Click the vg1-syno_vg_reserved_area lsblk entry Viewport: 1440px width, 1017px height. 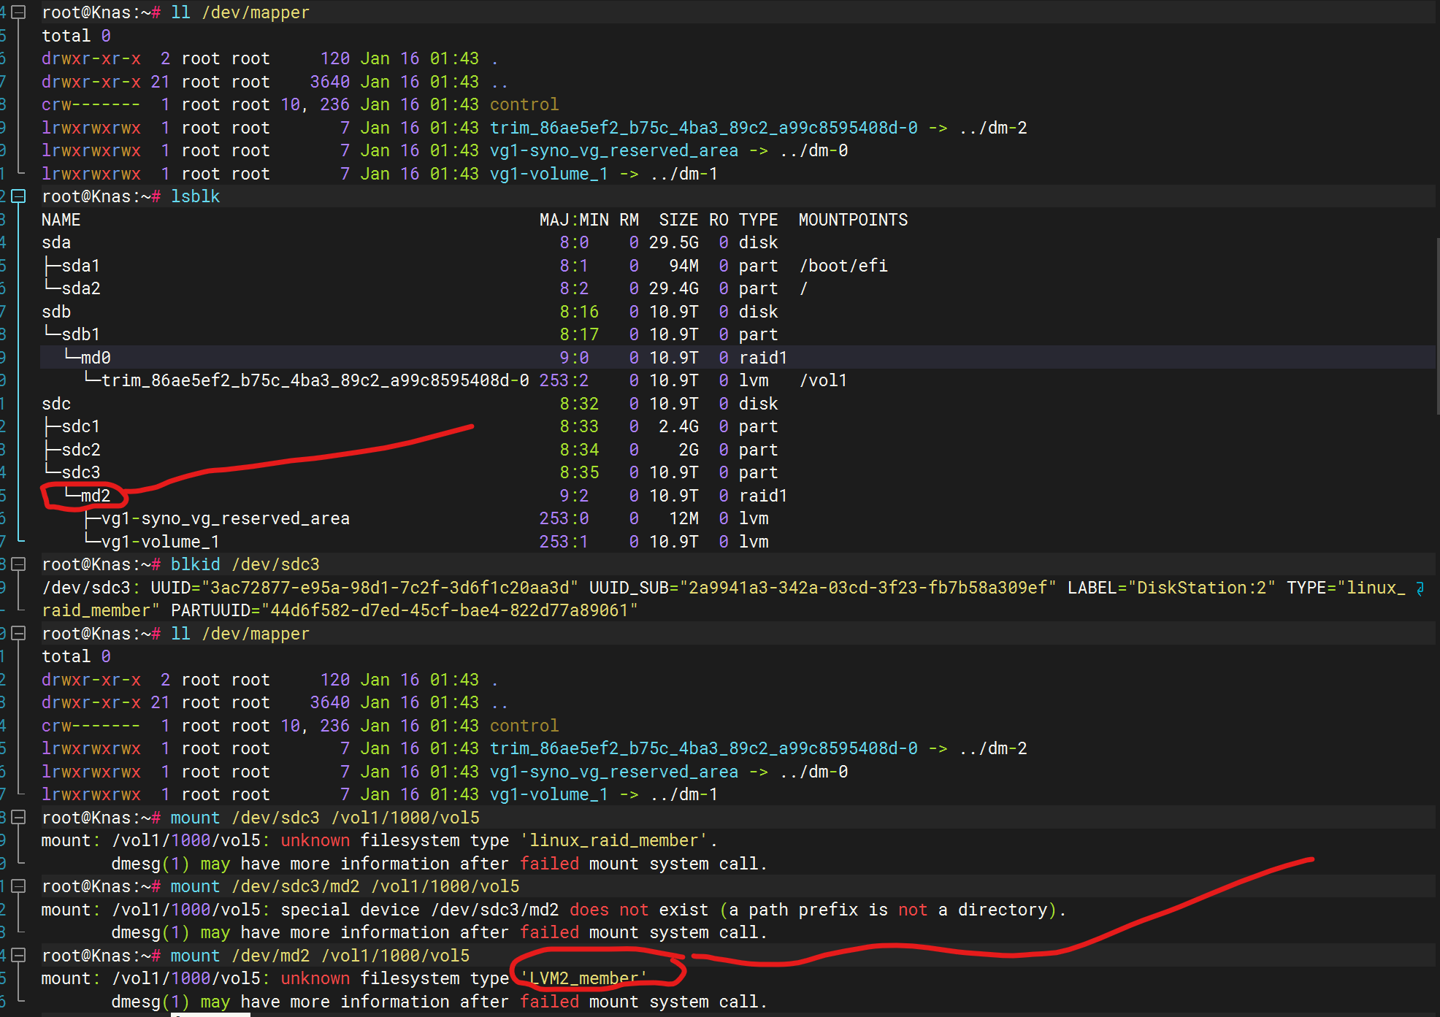(225, 518)
